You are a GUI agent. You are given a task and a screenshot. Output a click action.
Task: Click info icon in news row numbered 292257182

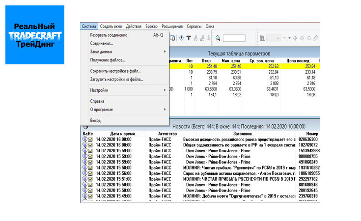[x=84, y=179]
